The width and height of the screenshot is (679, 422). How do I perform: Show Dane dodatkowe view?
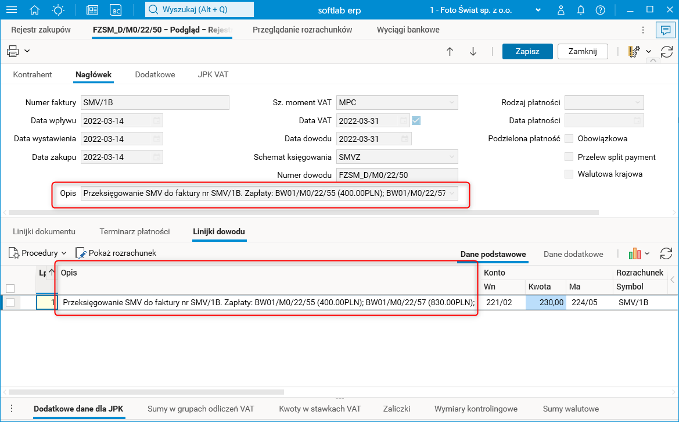pyautogui.click(x=573, y=254)
